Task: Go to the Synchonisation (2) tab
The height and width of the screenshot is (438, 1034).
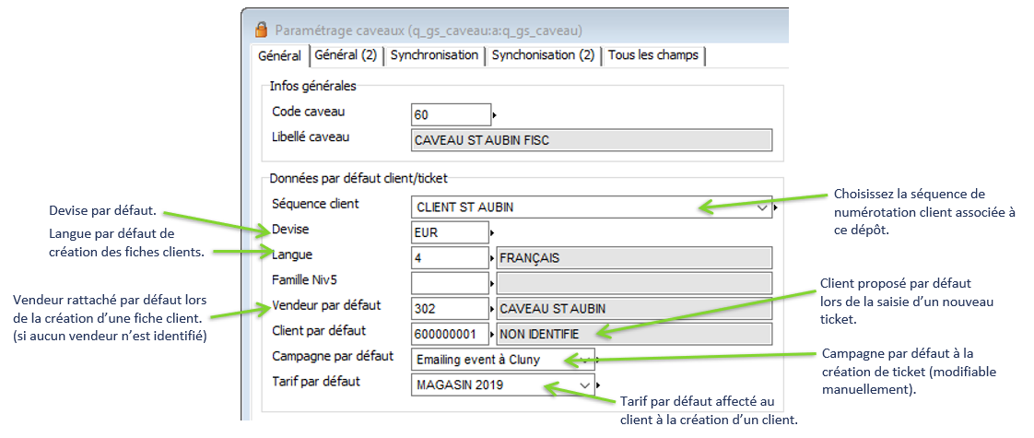Action: click(x=543, y=55)
